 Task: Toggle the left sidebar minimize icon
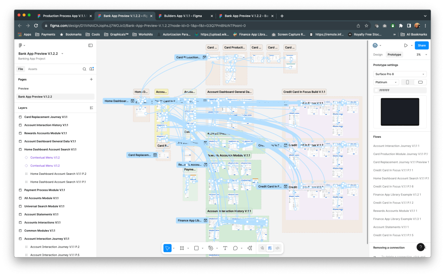click(90, 45)
